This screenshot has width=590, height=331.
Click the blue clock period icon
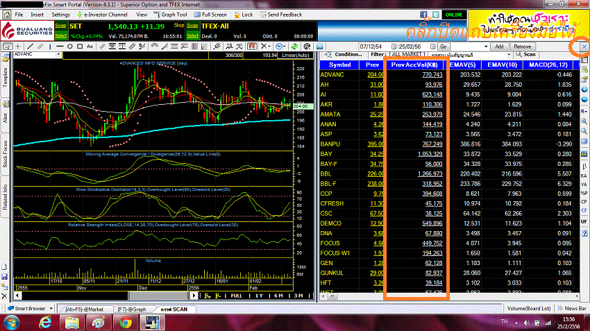click(x=279, y=46)
